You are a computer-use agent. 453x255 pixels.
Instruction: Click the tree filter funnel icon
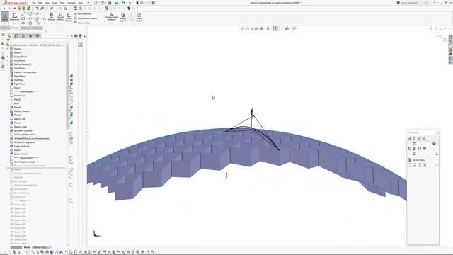pyautogui.click(x=8, y=40)
